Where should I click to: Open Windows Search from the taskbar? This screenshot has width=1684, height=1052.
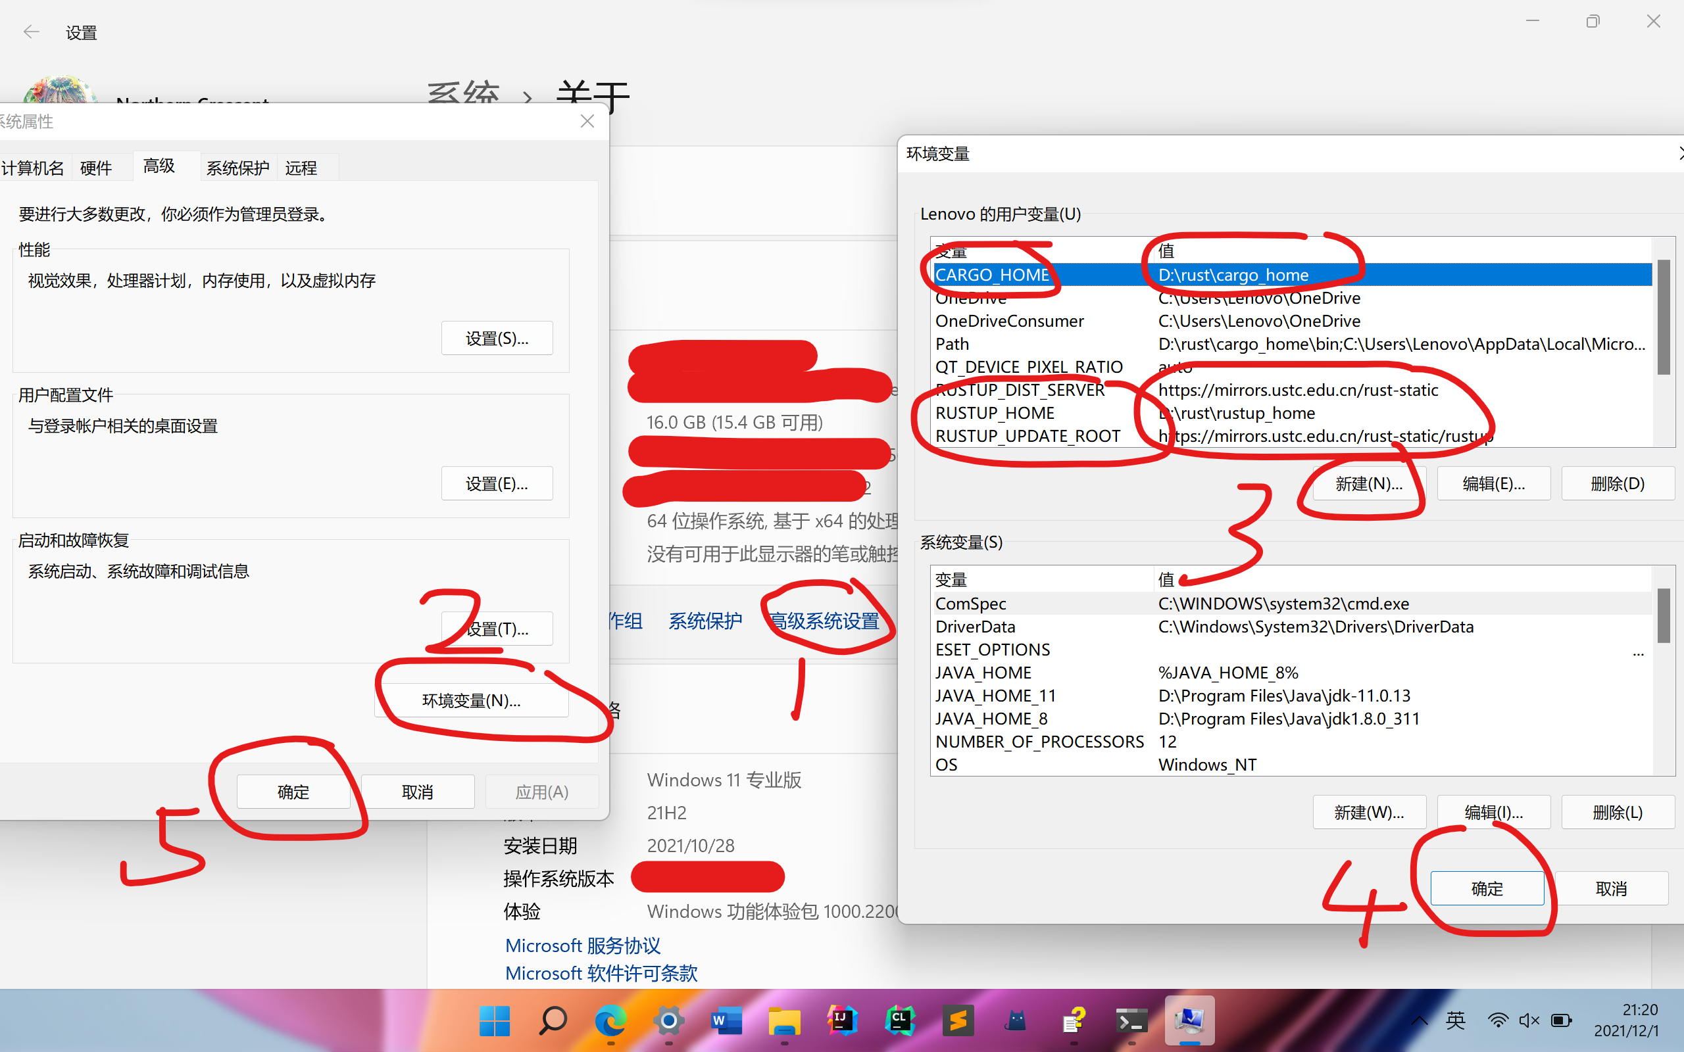[x=553, y=1020]
